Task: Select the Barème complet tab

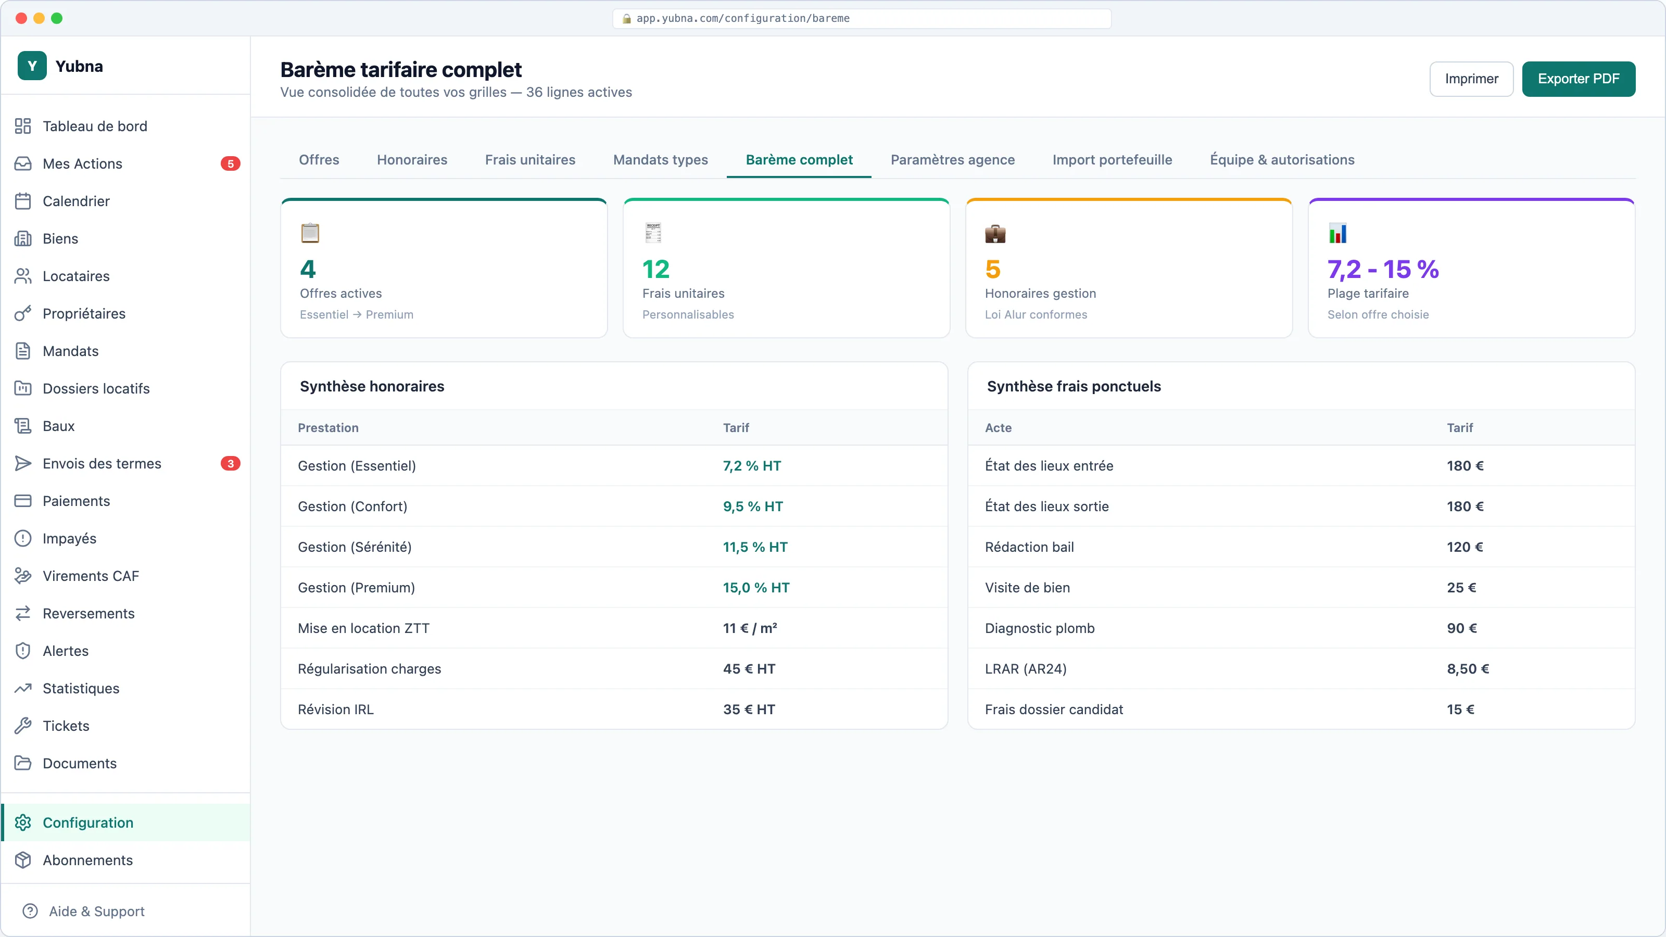Action: point(799,160)
